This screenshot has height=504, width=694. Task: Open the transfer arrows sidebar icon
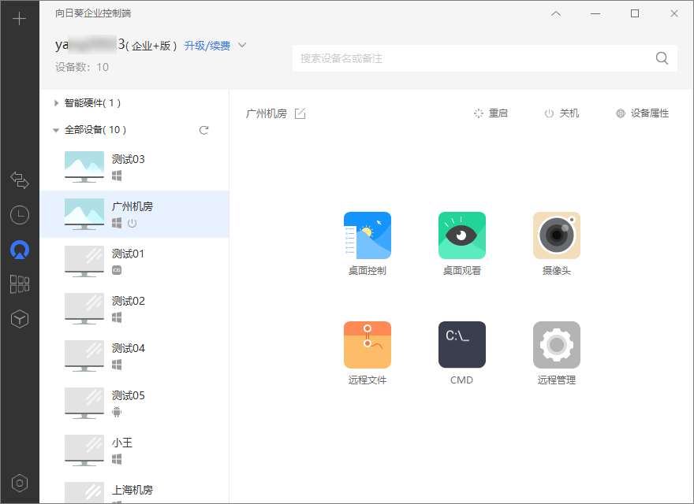20,180
